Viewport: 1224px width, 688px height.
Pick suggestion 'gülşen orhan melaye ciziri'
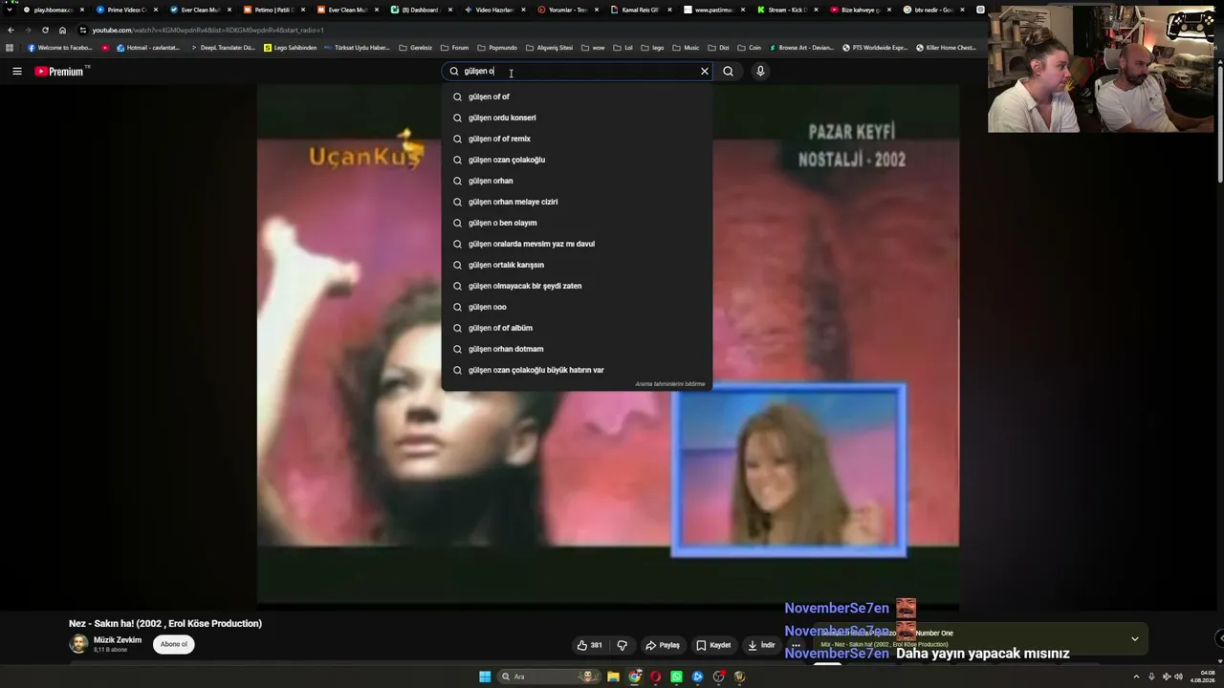pos(577,202)
